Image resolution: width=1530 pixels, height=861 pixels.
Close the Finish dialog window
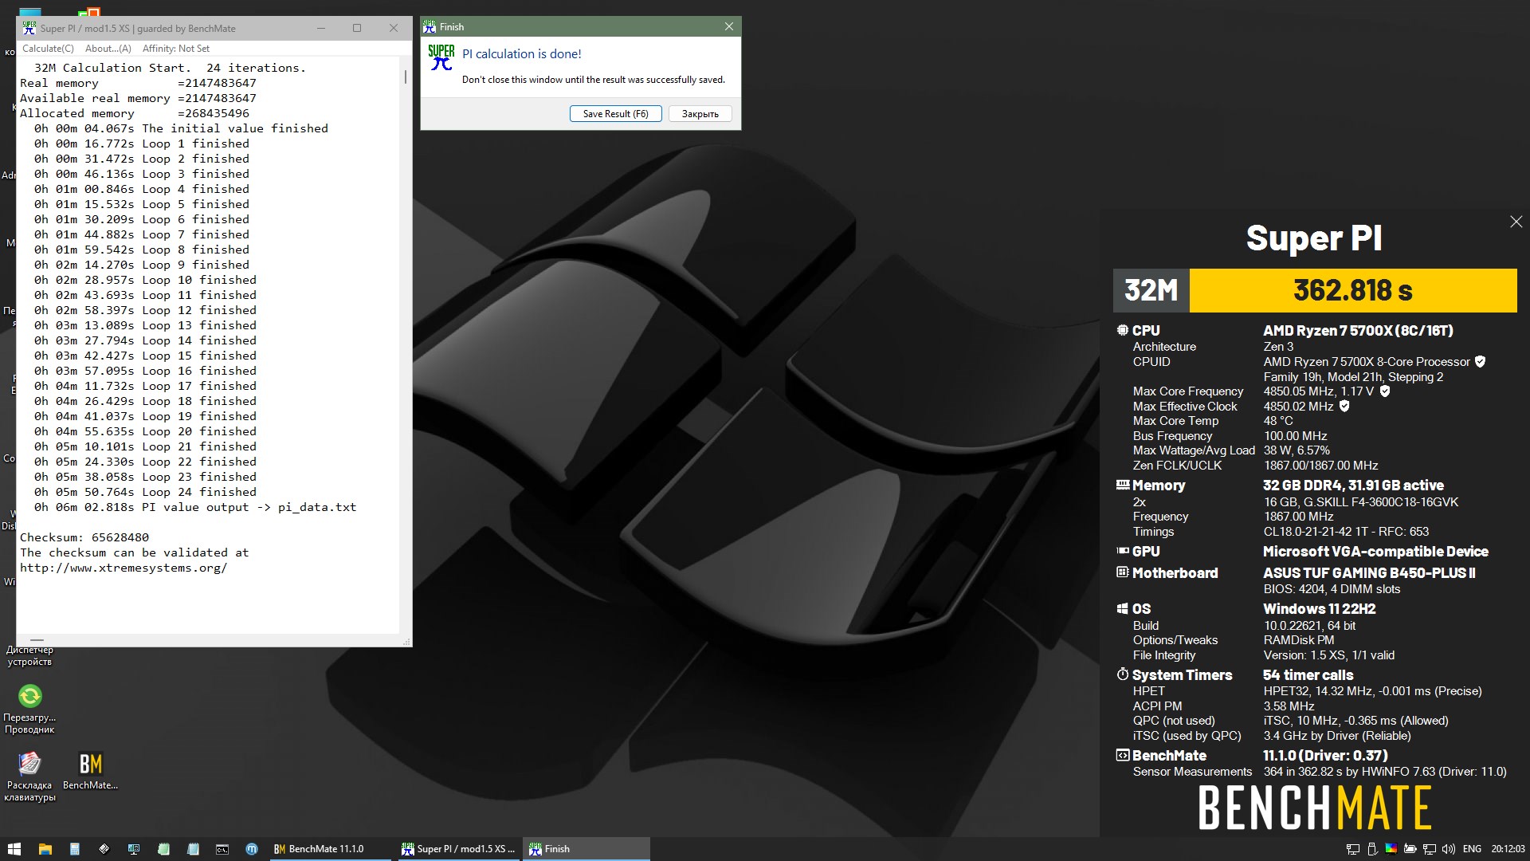tap(728, 26)
